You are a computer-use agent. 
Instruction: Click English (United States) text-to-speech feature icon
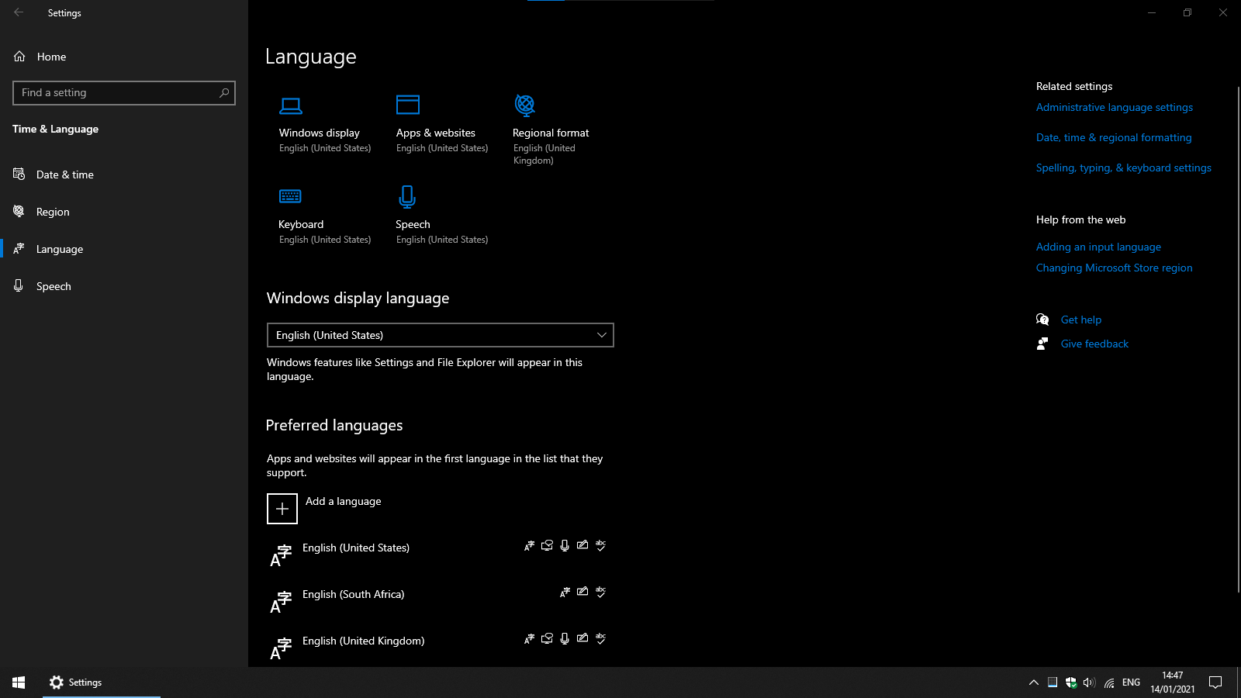[x=547, y=546]
